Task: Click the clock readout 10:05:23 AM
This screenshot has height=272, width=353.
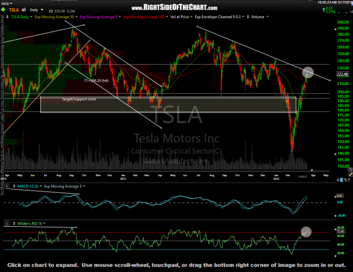Action: (x=327, y=2)
